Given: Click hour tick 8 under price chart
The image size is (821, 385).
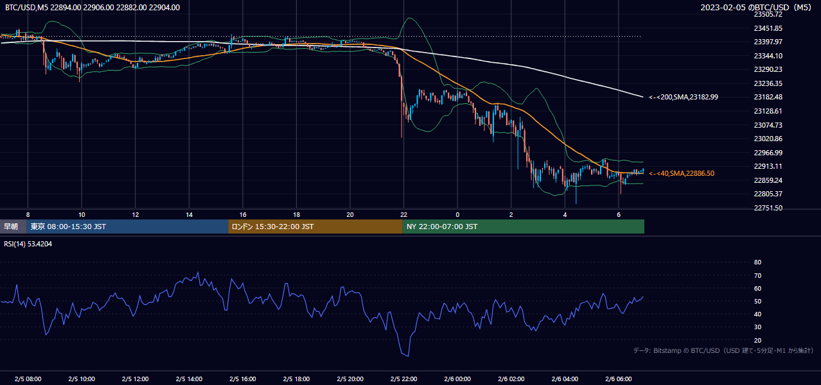Looking at the screenshot, I should [x=28, y=214].
